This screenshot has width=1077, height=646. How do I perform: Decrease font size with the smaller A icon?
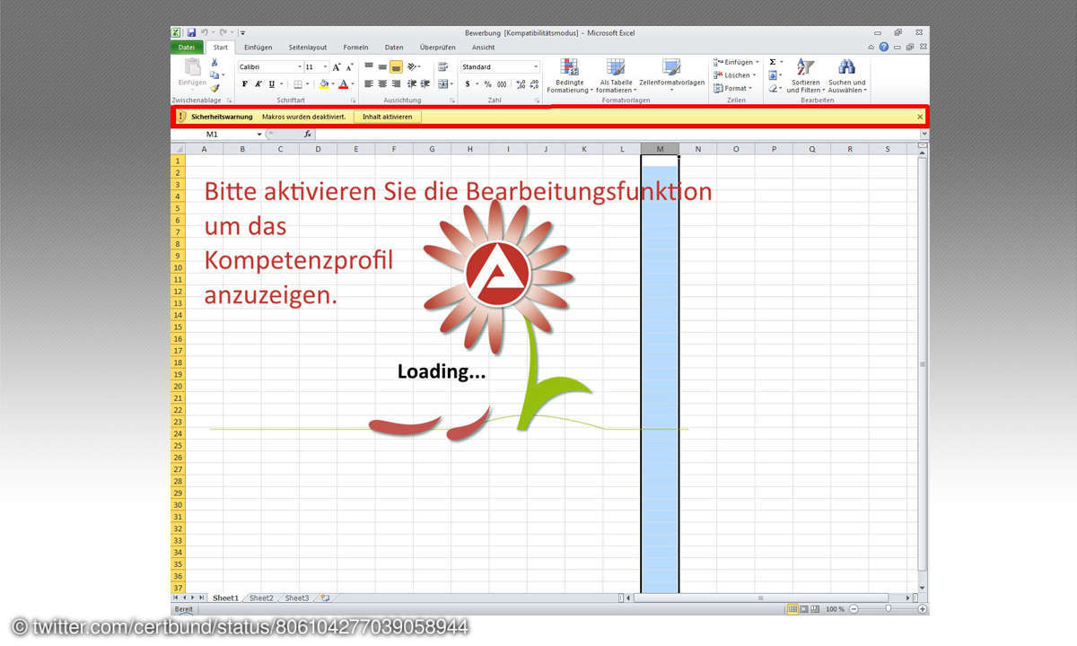coord(349,67)
